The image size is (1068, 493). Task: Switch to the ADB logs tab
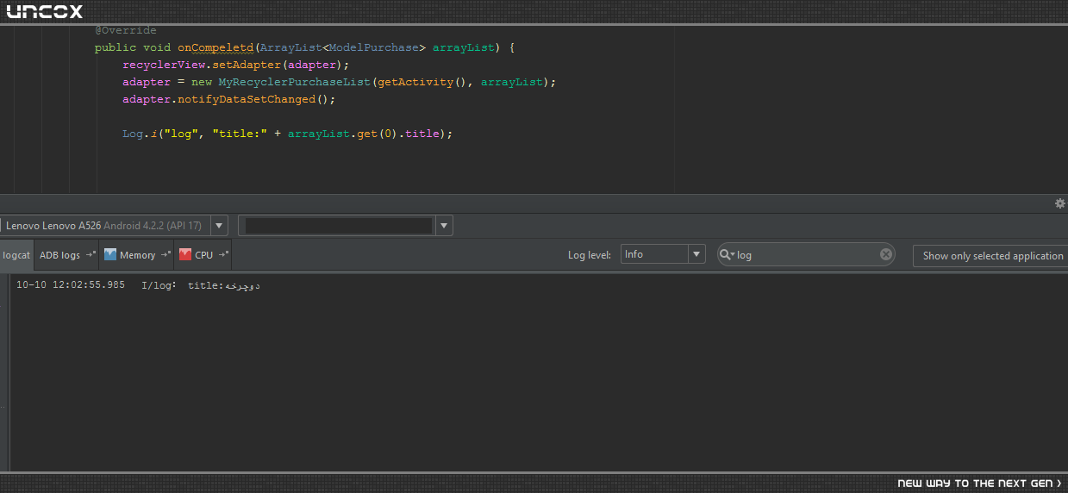(x=67, y=255)
